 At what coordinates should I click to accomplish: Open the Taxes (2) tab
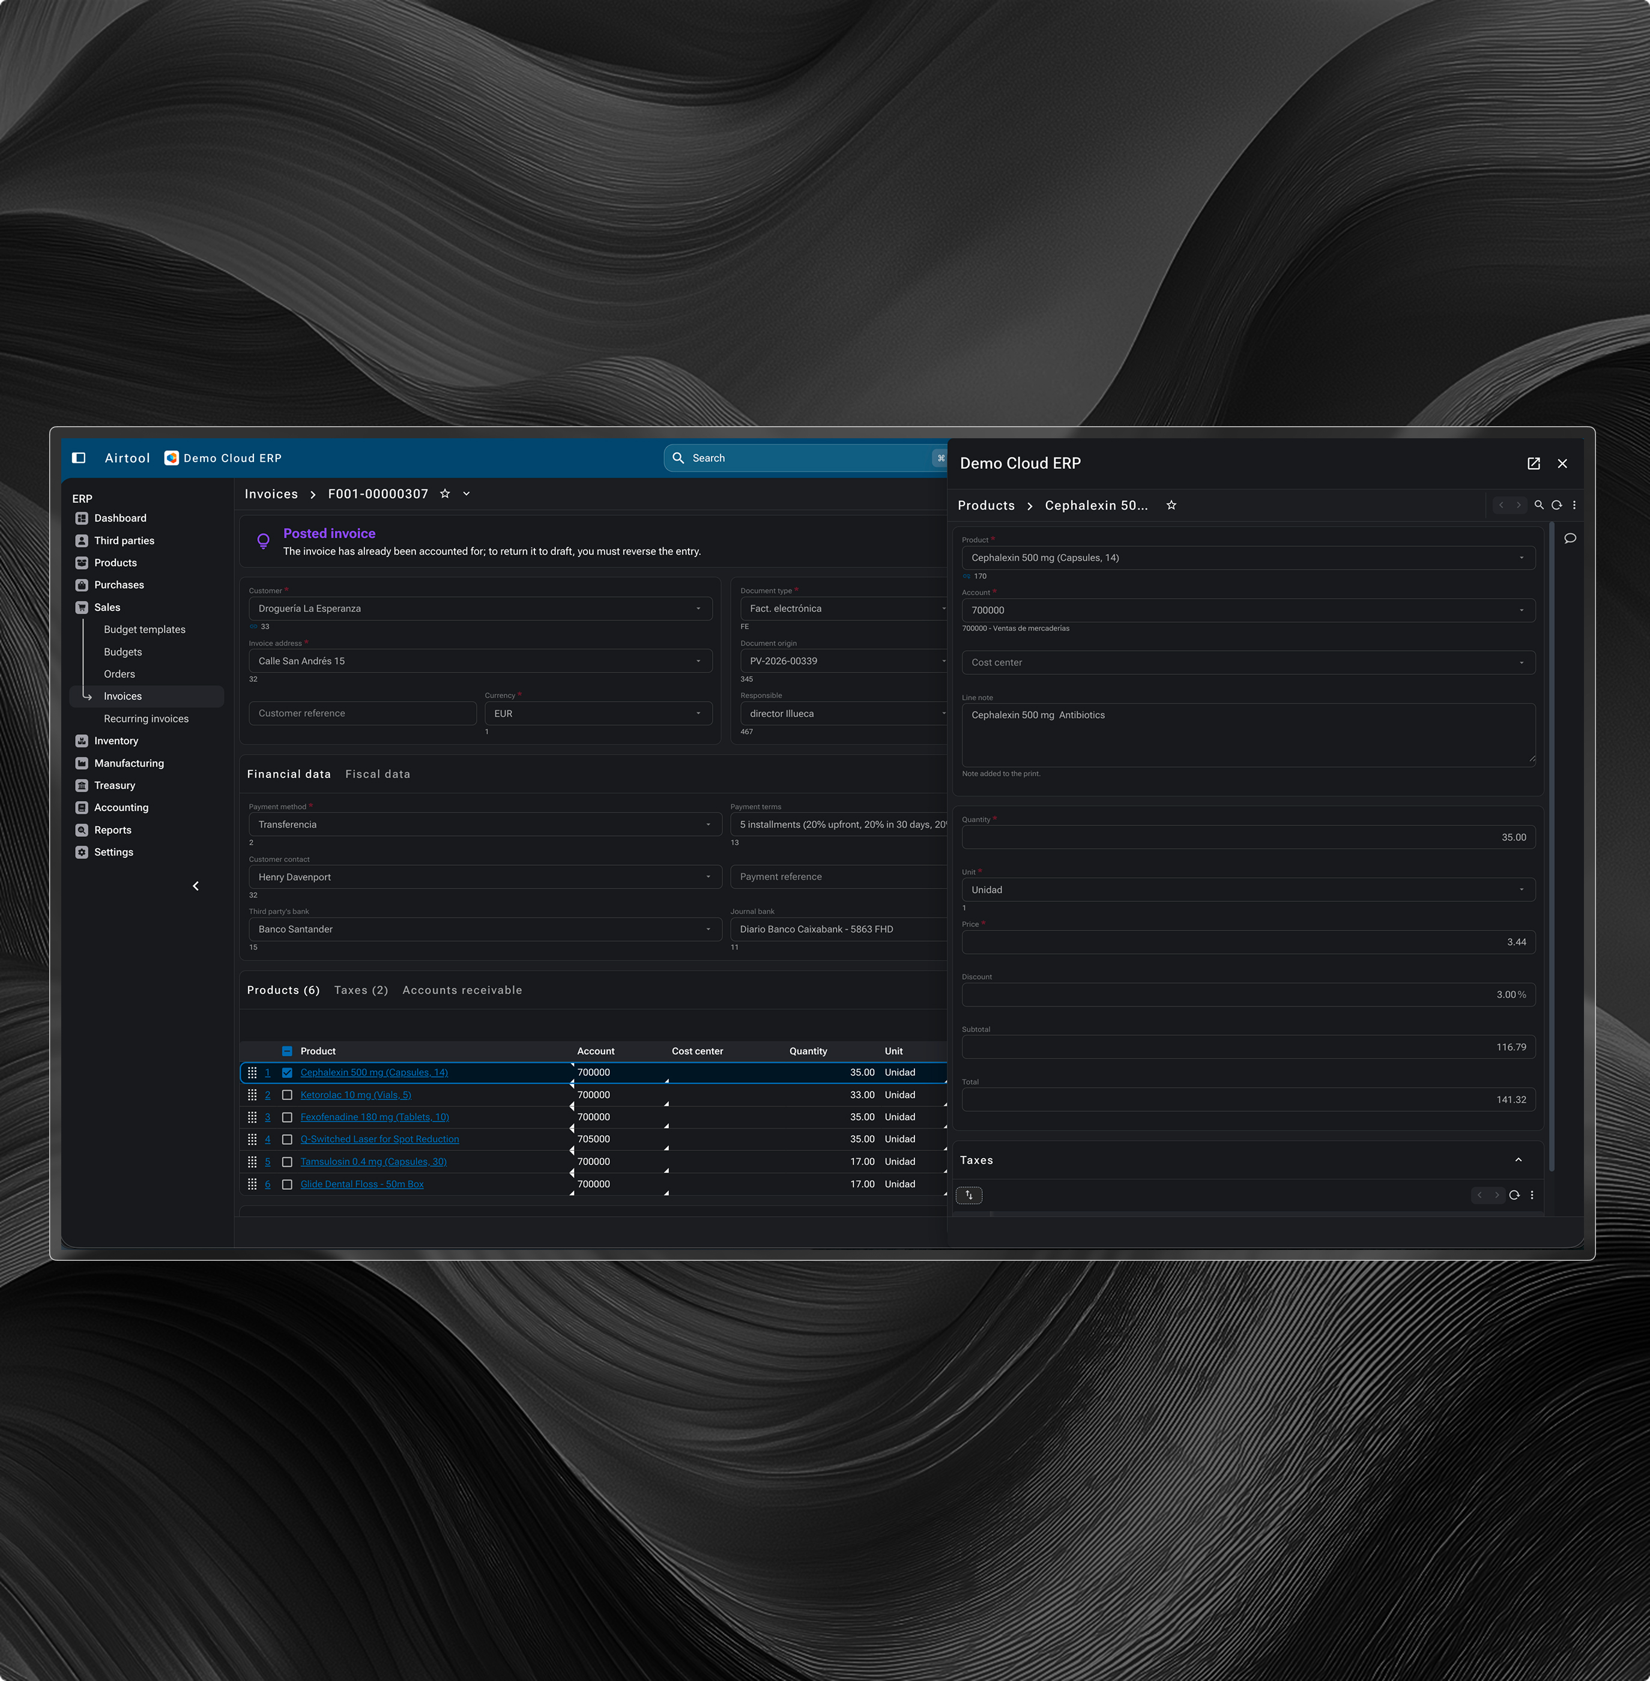pyautogui.click(x=360, y=989)
